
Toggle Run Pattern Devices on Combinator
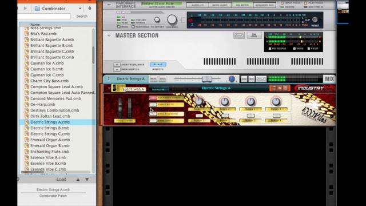tap(153, 98)
